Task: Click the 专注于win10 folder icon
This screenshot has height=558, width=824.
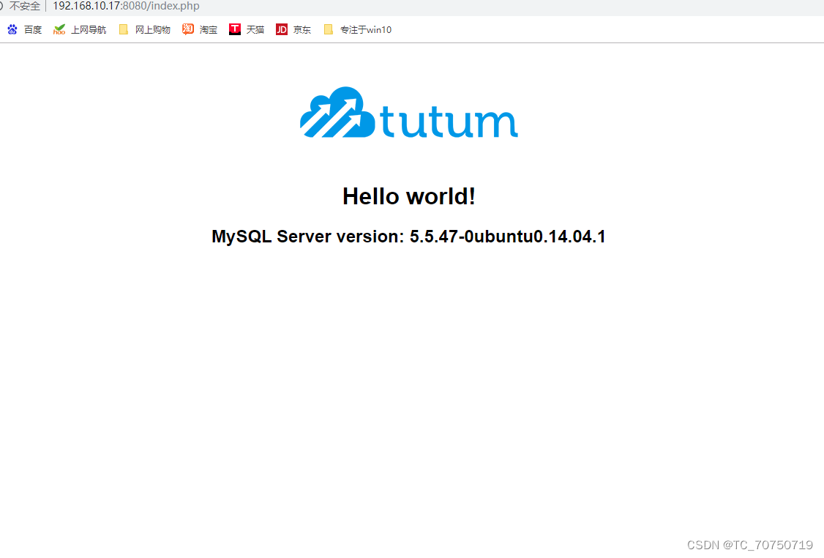Action: point(329,29)
